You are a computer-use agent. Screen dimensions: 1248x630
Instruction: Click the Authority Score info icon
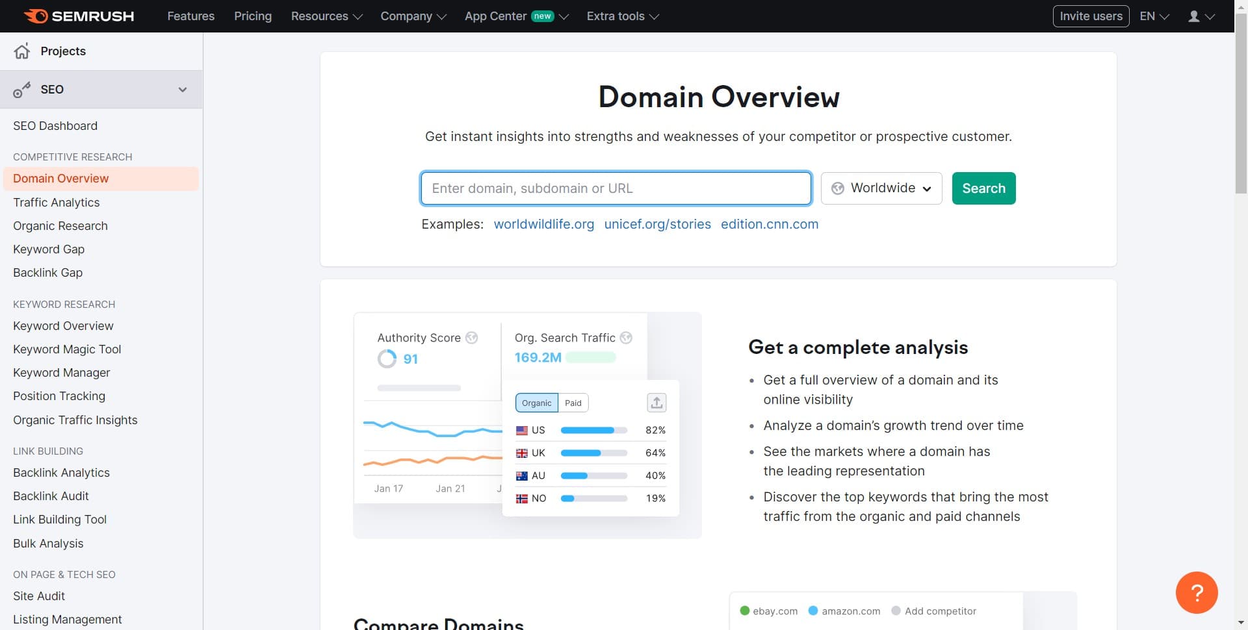472,337
